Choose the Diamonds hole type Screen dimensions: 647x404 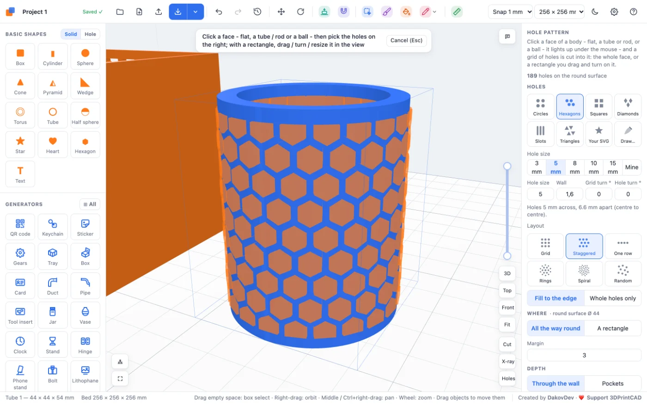pos(628,107)
